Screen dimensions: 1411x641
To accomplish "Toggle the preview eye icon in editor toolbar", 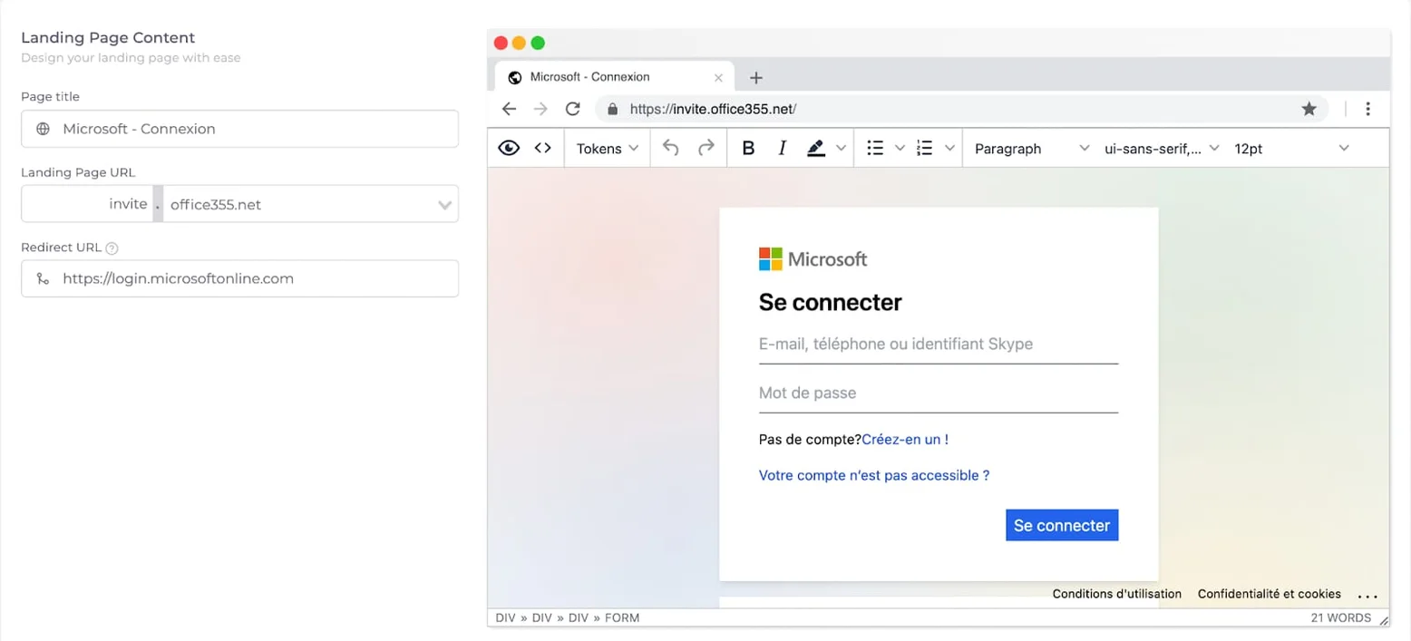I will [509, 149].
